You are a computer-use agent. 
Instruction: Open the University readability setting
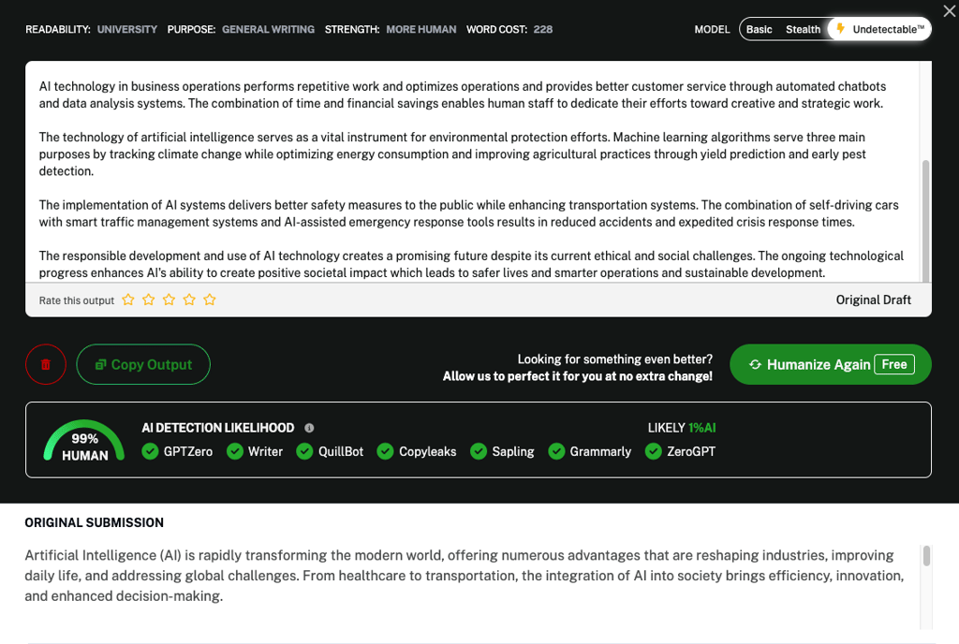(x=127, y=29)
